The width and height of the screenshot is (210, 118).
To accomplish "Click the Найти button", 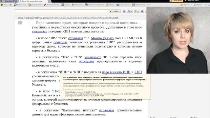I will (x=116, y=11).
